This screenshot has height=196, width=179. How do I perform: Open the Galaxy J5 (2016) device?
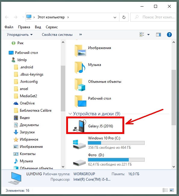tap(93, 126)
